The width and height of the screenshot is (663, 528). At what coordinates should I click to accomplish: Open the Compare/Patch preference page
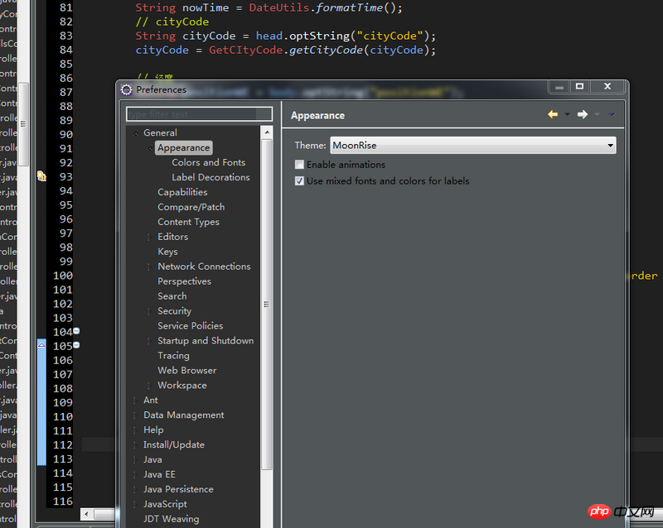[191, 207]
